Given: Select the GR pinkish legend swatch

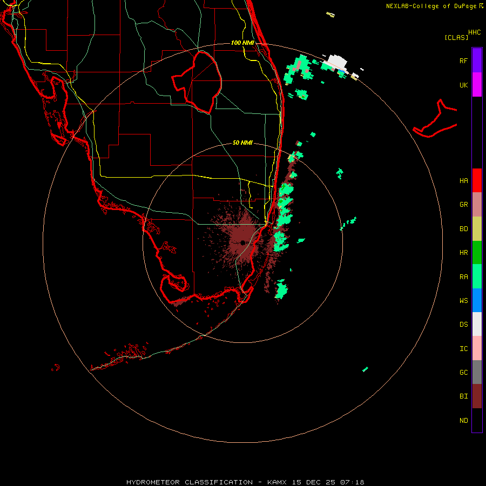Looking at the screenshot, I should [x=477, y=205].
